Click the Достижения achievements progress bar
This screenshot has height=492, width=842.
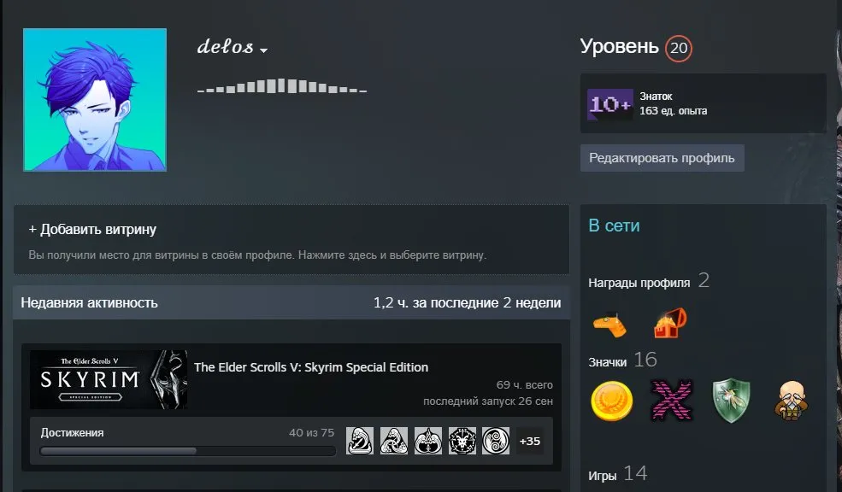click(x=187, y=451)
